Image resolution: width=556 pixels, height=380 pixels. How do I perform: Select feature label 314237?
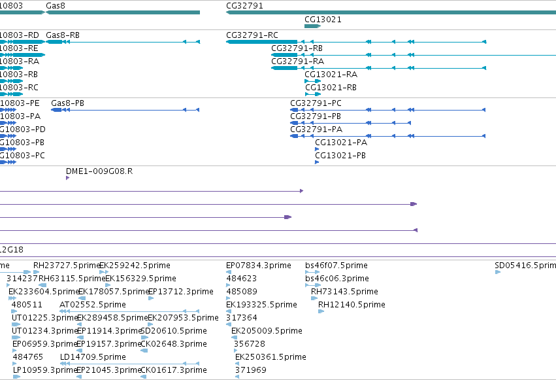pyautogui.click(x=22, y=279)
